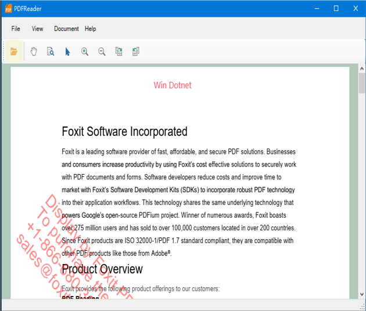
Task: Click the line 'following product offerings to our customers'
Action: pos(141,289)
